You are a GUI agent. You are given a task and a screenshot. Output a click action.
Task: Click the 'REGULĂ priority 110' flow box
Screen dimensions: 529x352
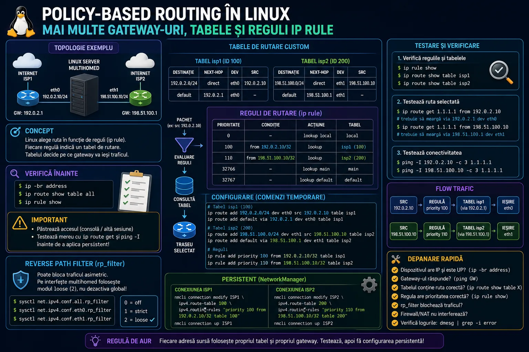(437, 231)
